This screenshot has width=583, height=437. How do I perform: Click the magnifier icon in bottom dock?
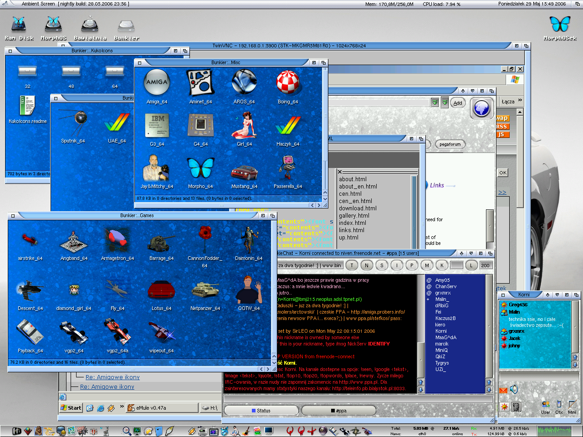[127, 430]
